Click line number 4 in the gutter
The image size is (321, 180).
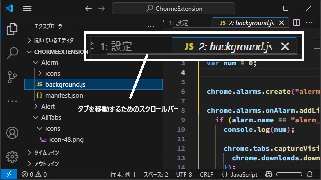(183, 72)
